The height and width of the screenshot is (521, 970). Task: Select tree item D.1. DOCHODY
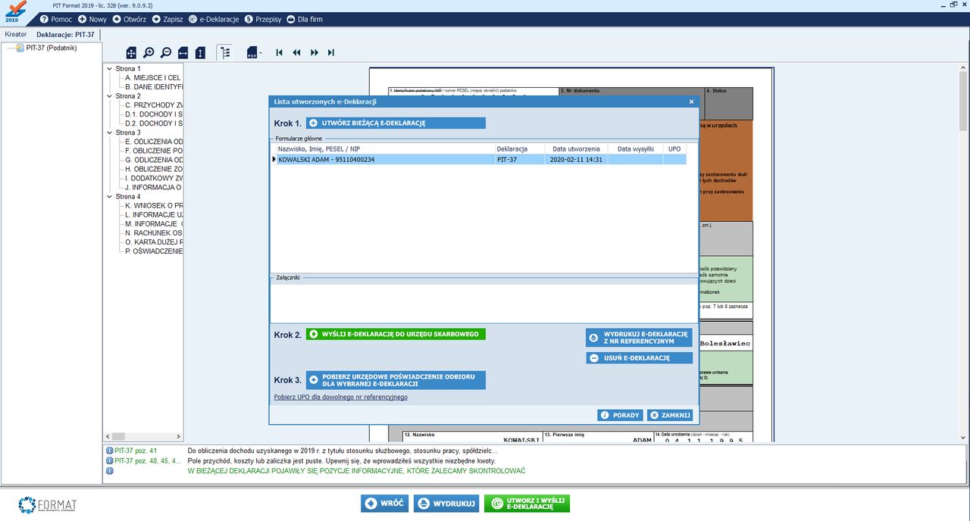pyautogui.click(x=154, y=114)
